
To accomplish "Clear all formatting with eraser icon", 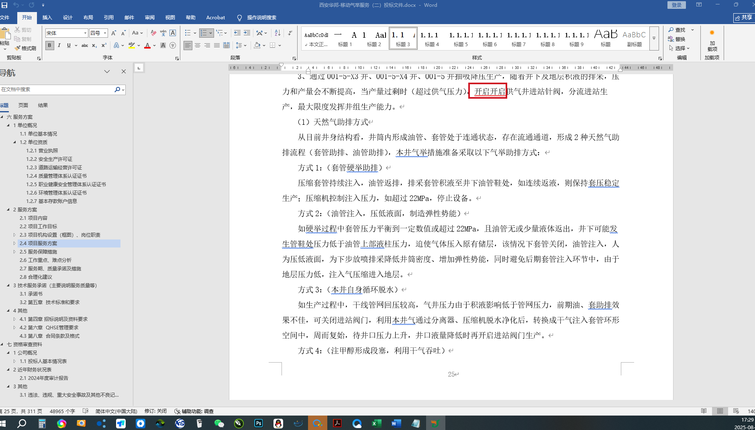I will coord(153,33).
